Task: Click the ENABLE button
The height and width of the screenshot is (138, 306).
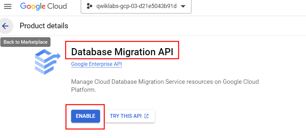Action: point(86,116)
